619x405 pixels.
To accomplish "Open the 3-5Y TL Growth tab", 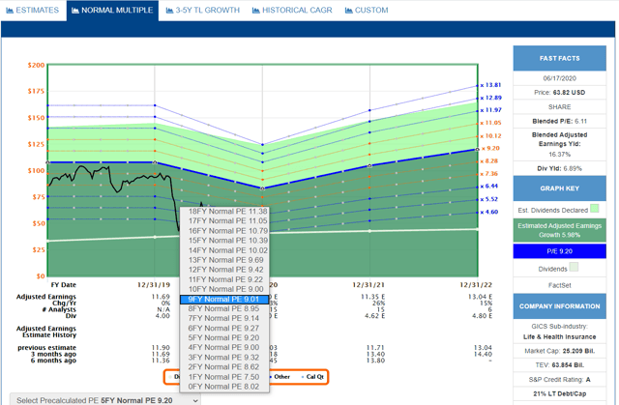I will 208,11.
